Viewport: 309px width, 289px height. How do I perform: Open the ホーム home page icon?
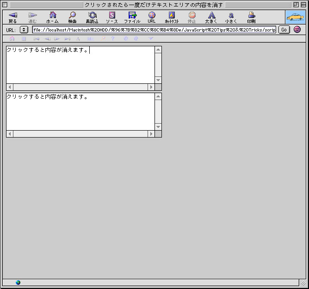click(x=52, y=17)
